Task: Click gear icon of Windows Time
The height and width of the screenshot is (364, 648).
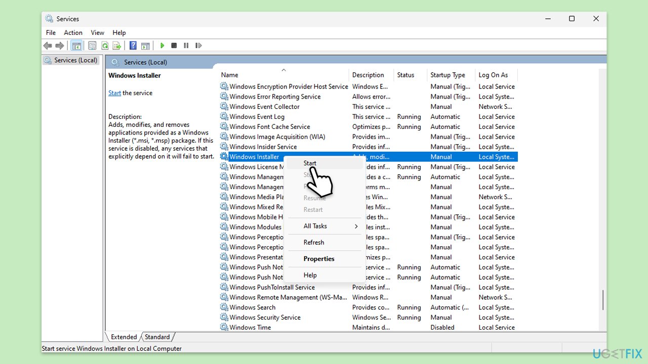Action: (x=224, y=328)
